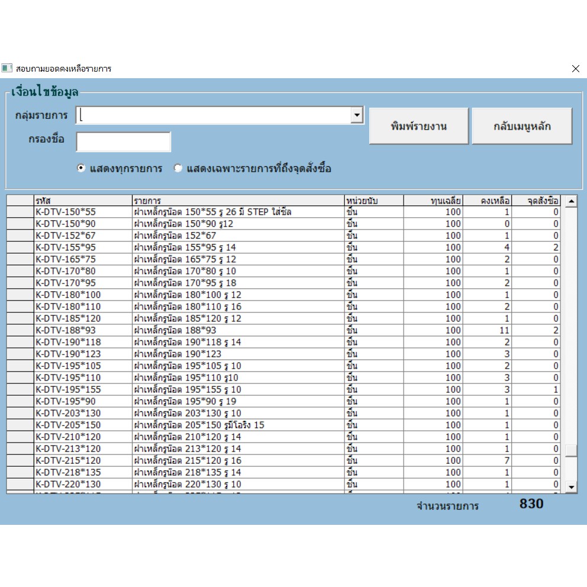The width and height of the screenshot is (587, 587).
Task: Close the inventory inquiry window
Action: (x=575, y=69)
